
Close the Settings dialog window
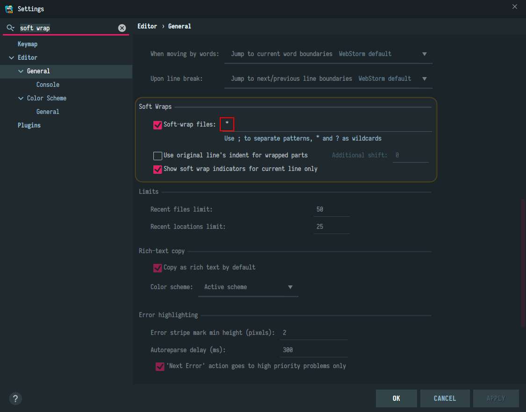pos(515,7)
